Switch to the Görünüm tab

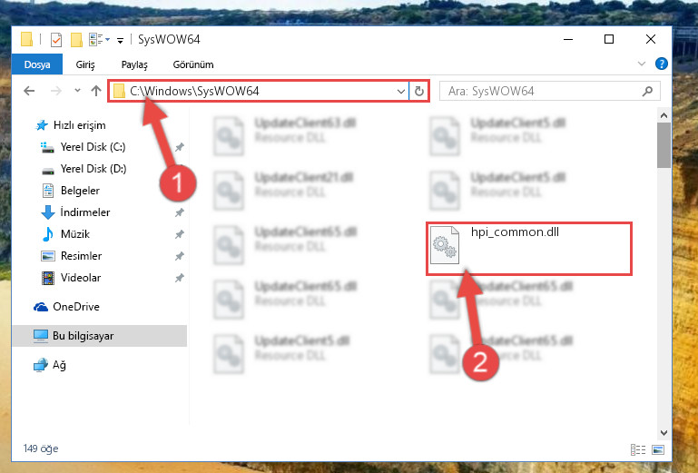tap(193, 64)
